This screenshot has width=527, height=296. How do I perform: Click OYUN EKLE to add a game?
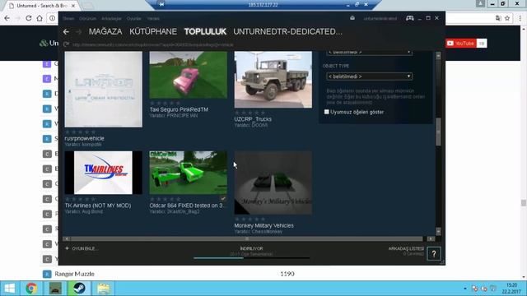[x=85, y=248]
